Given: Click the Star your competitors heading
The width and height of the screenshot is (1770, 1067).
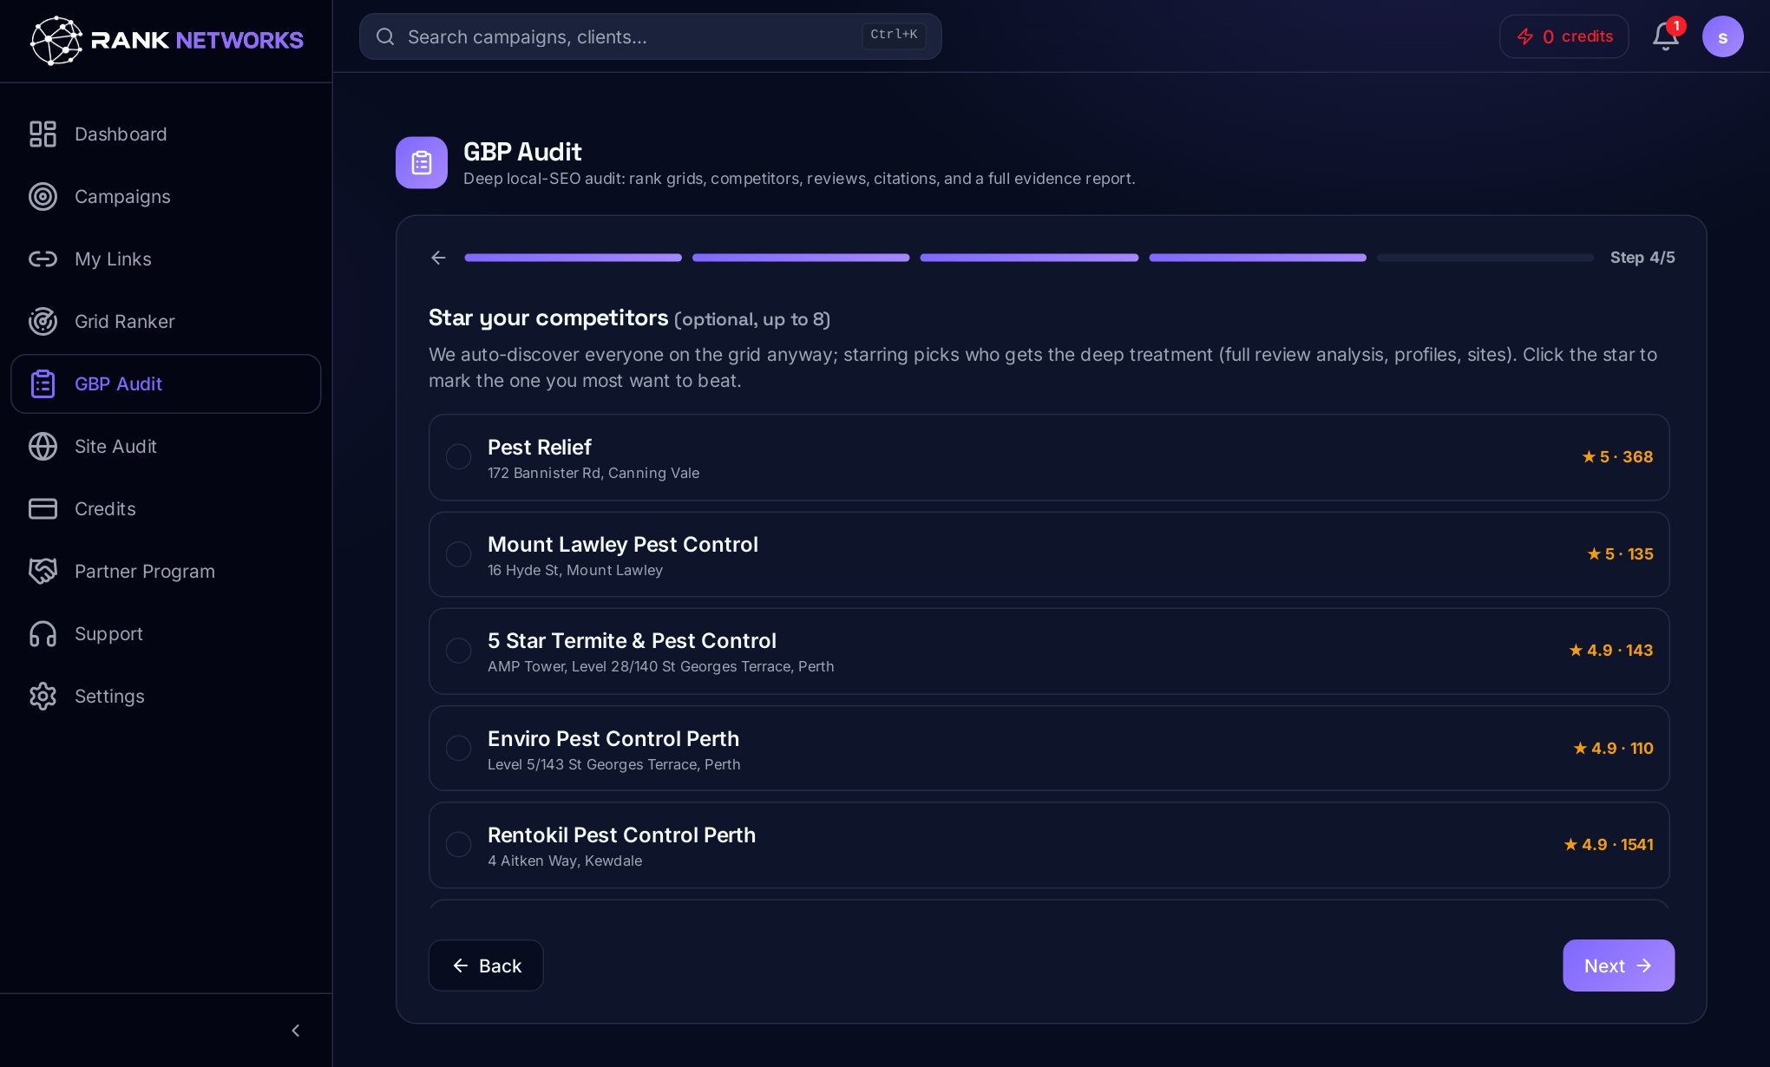Looking at the screenshot, I should click(548, 317).
